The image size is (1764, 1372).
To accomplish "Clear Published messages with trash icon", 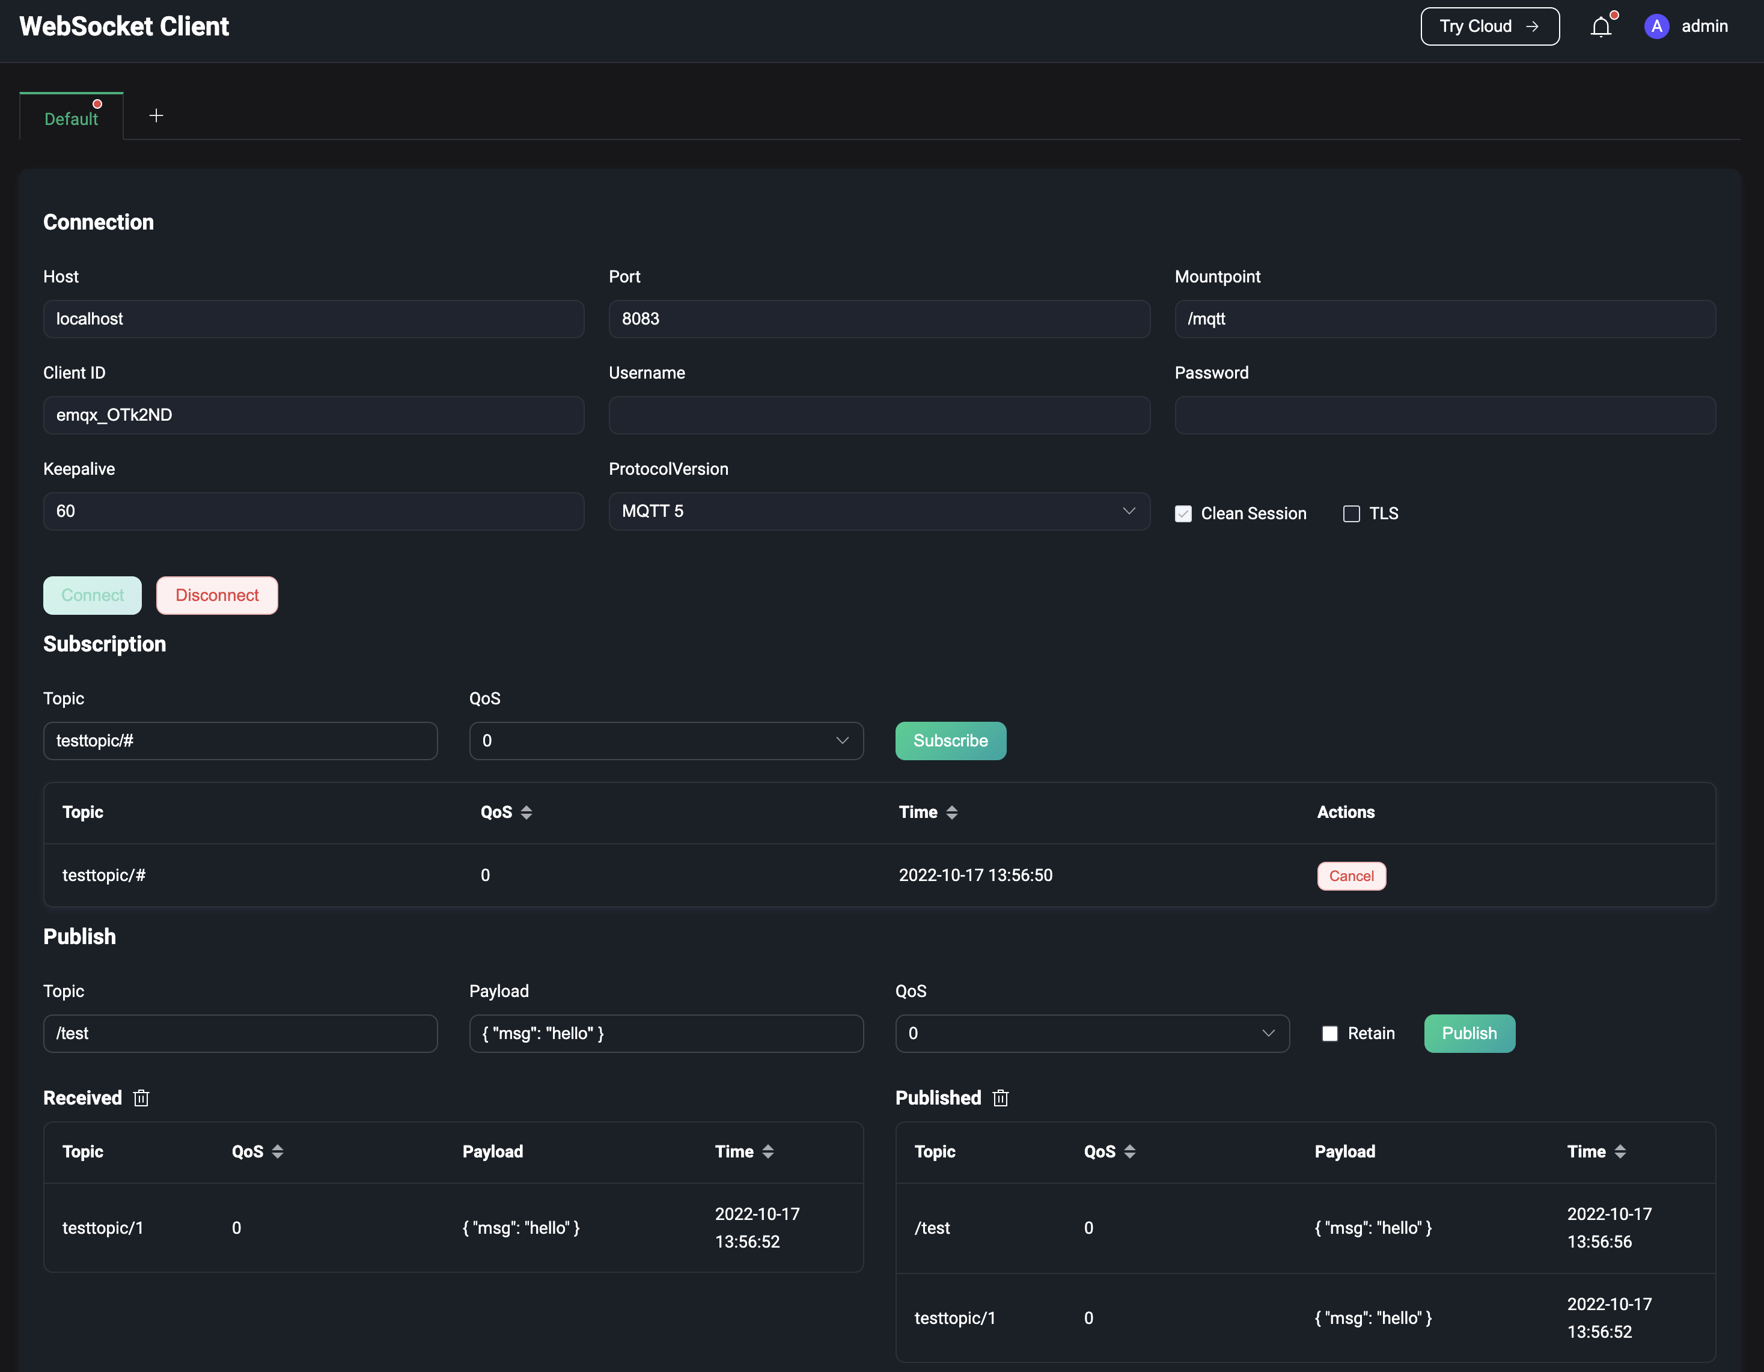I will (x=1001, y=1098).
